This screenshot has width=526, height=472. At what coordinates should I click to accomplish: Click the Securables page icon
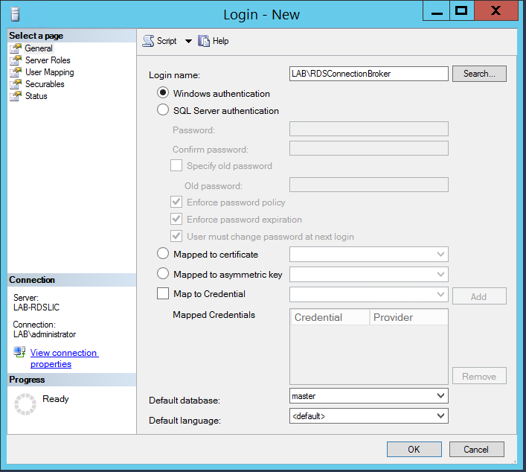pyautogui.click(x=15, y=84)
